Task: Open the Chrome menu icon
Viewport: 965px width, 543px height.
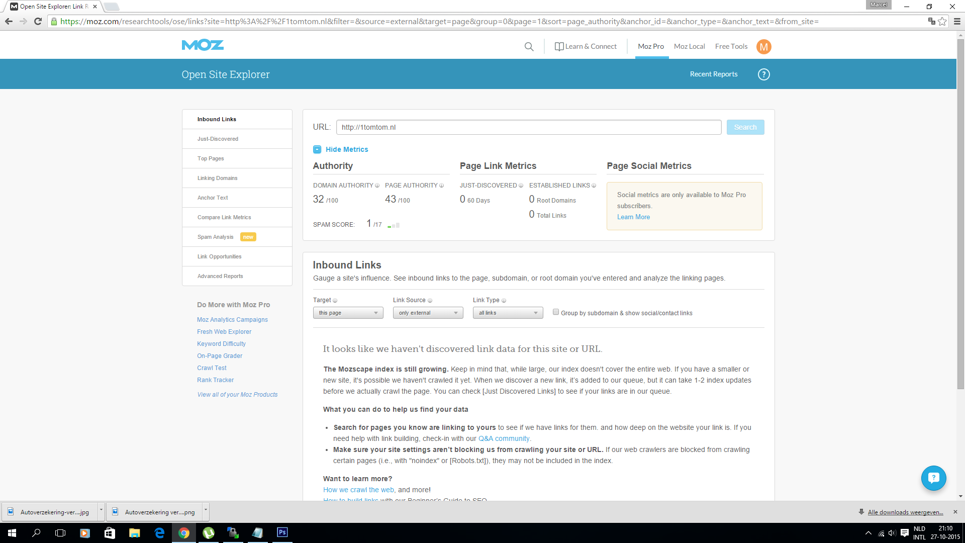Action: [957, 21]
